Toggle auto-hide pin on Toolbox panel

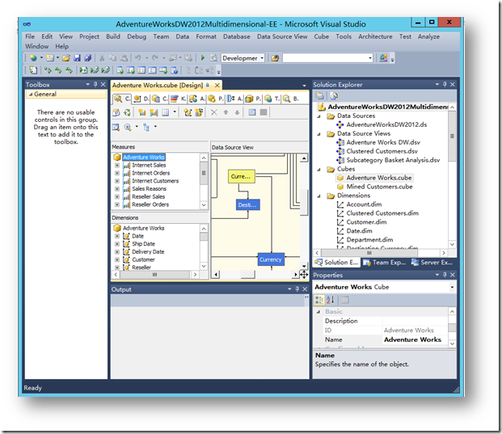tap(95, 85)
